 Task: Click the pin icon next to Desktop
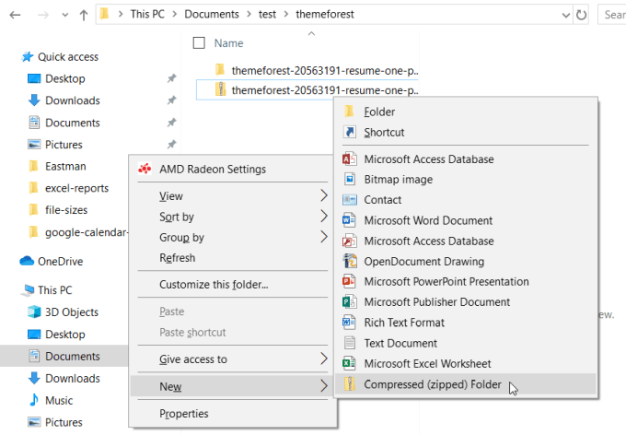click(x=171, y=78)
